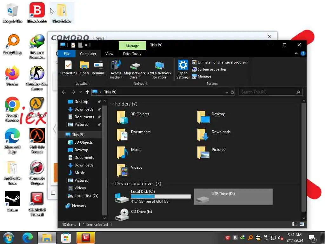Screen dimensions: 325x244
Task: Select Music in navigation tree
Action: click(79, 173)
